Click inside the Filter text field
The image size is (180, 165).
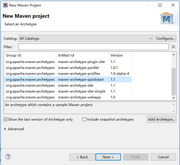tap(94, 47)
